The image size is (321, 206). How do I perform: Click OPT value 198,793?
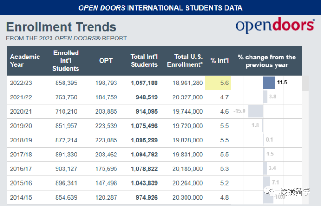click(106, 83)
